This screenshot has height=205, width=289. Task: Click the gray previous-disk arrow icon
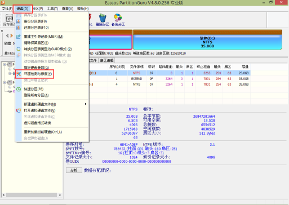pos(7,35)
